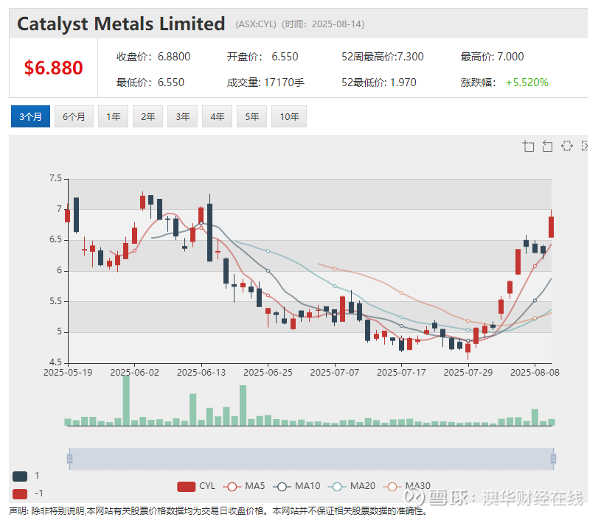Click the dark '1' legend swatch

pos(20,476)
